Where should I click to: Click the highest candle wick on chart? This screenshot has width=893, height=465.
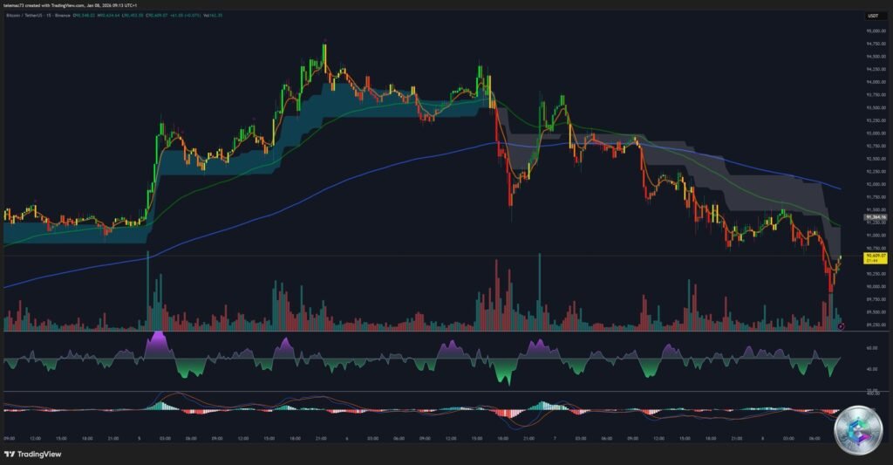324,42
